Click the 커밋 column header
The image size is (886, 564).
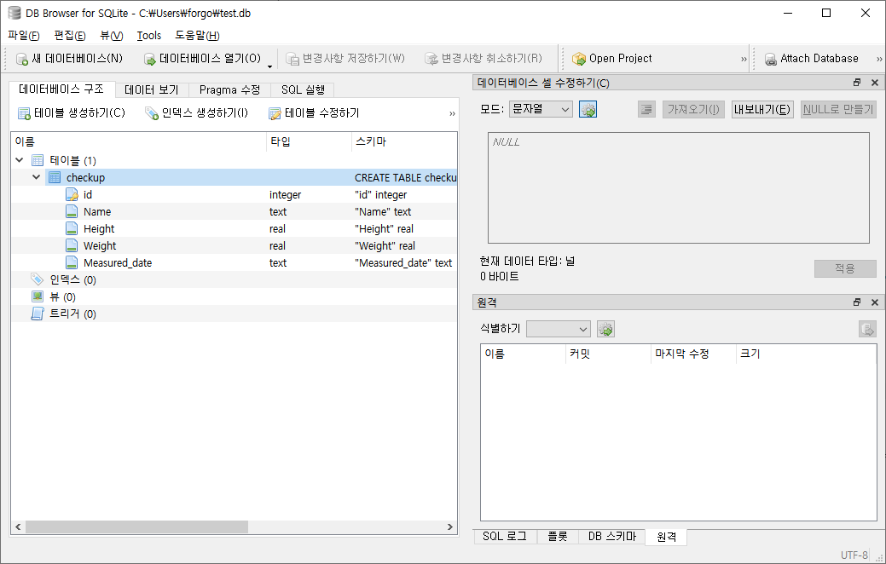608,354
